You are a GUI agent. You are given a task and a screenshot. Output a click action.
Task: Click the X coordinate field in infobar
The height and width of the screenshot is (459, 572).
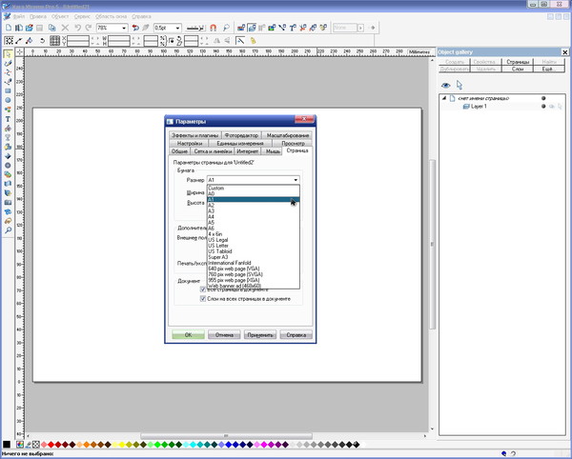coord(78,38)
